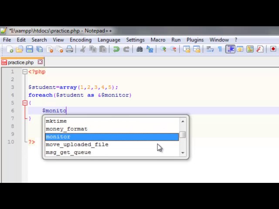This screenshot has width=279, height=209.
Task: Click the Function list toolbar icon
Action: [260, 49]
